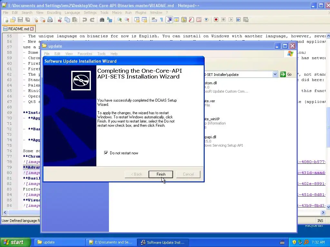The width and height of the screenshot is (330, 247).
Task: Click the Zoom Out magnifier icon
Action: click(127, 20)
